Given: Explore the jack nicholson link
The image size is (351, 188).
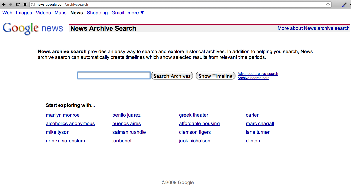Looking at the screenshot, I should click(x=195, y=141).
